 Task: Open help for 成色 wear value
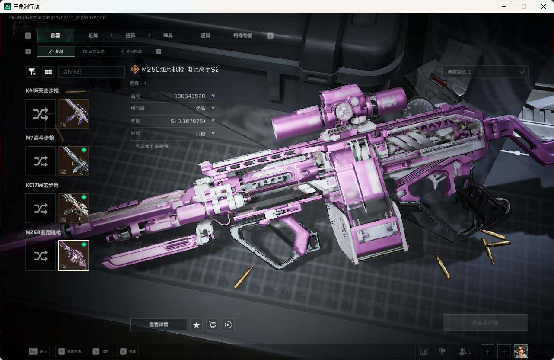213,121
